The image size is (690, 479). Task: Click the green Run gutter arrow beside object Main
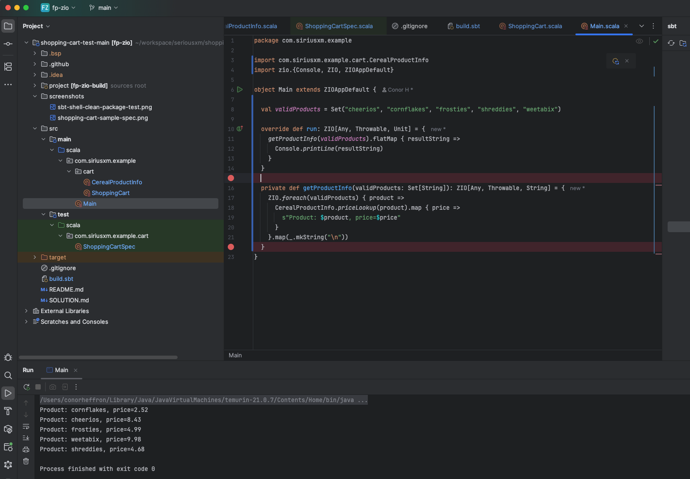click(240, 89)
